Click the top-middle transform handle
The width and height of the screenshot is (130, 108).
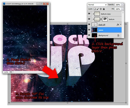68,24
